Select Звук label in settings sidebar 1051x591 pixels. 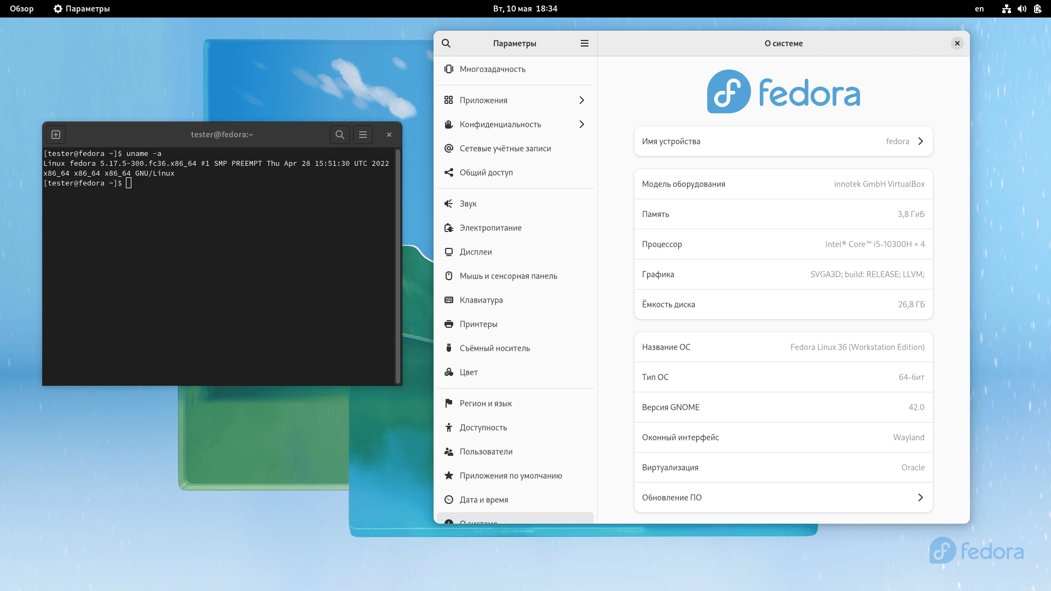(468, 204)
